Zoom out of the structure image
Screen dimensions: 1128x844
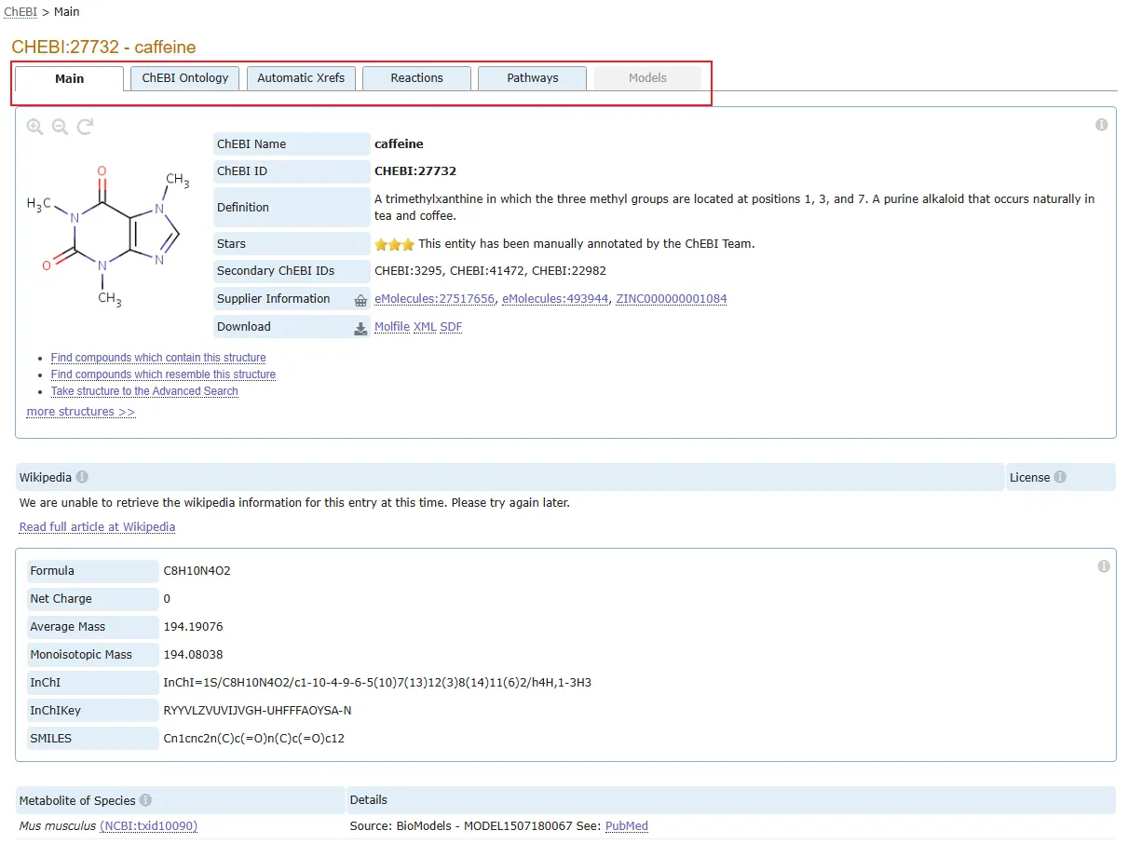tap(60, 127)
